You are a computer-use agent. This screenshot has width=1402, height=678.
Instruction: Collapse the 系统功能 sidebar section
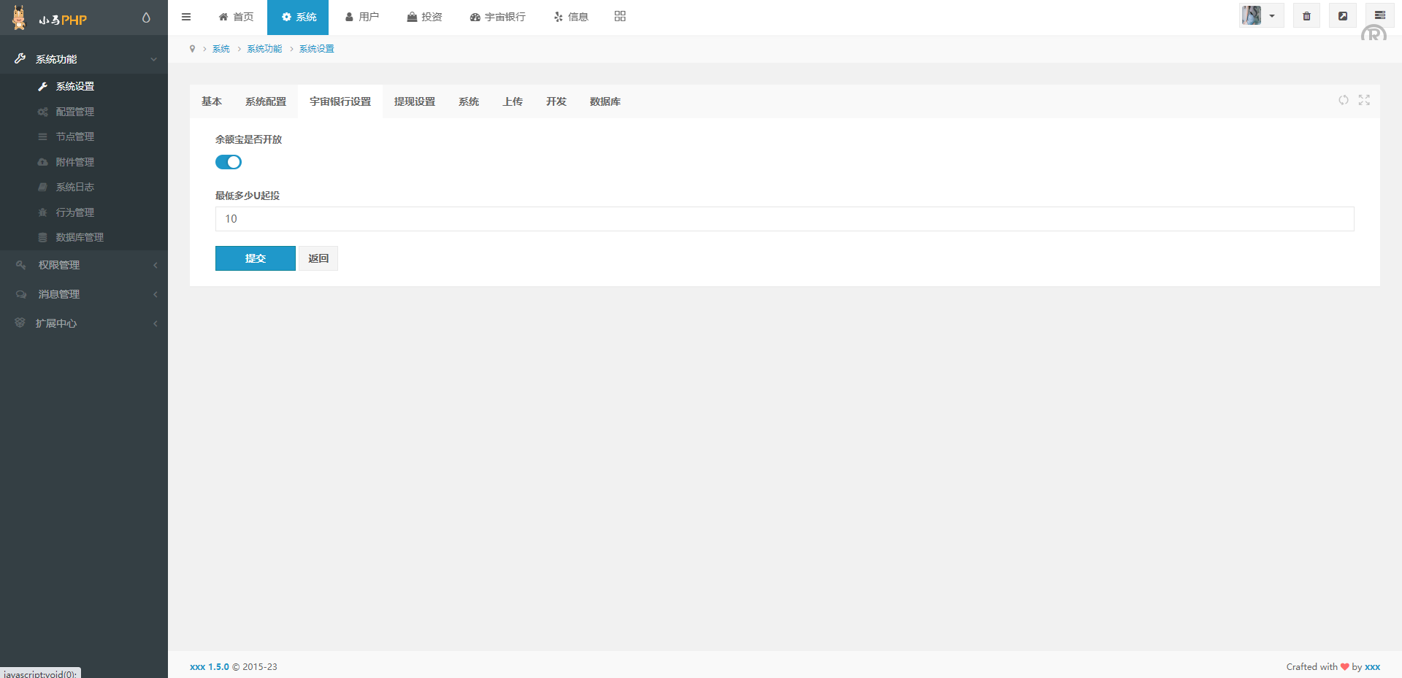click(84, 59)
